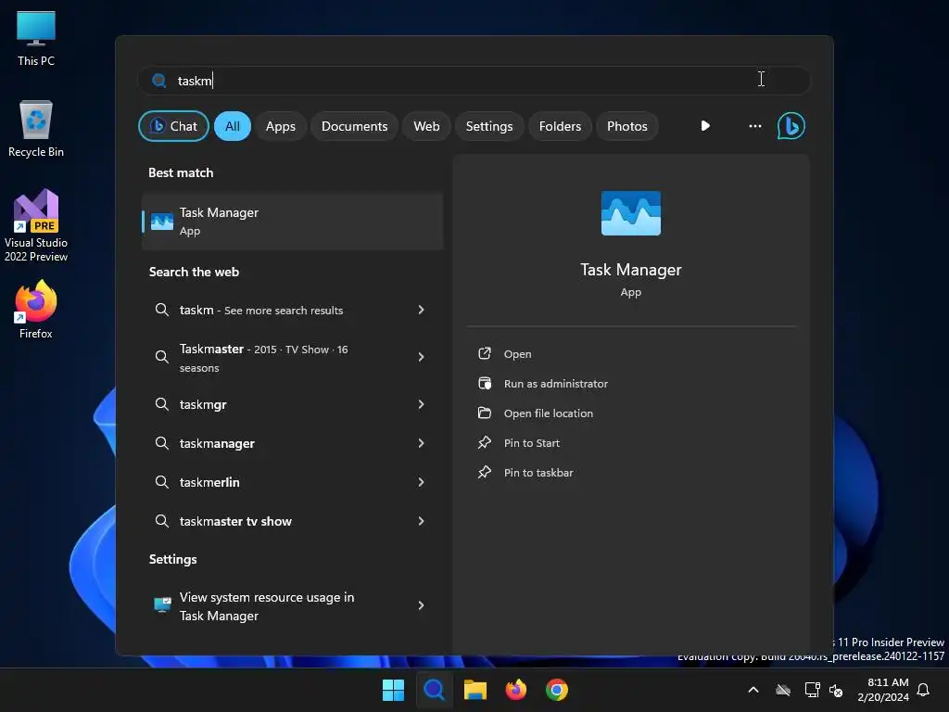Expand the 'taskm - See more search results' arrow
Viewport: 949px width, 712px height.
(x=422, y=310)
